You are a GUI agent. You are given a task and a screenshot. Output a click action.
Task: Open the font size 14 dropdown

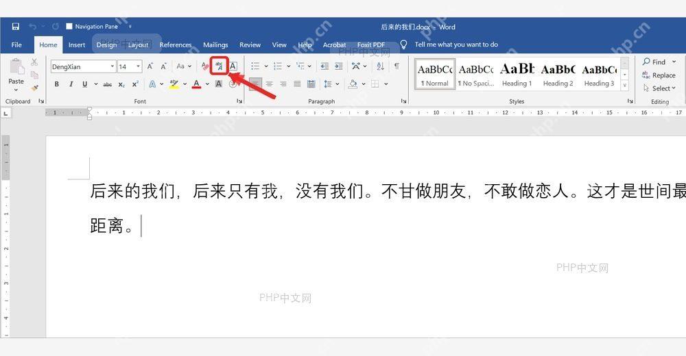pos(139,66)
